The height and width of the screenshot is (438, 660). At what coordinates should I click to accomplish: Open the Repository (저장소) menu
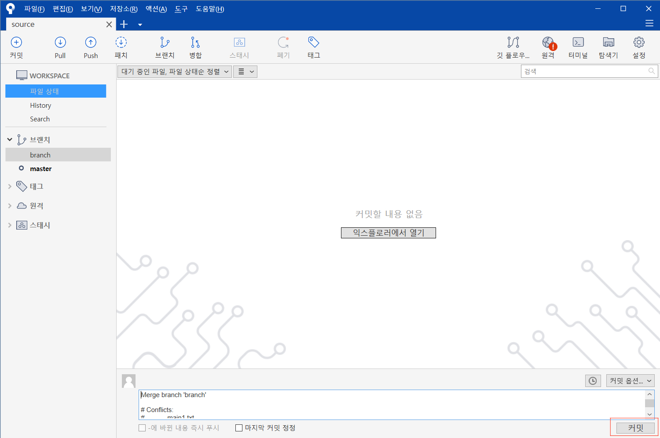pos(124,9)
